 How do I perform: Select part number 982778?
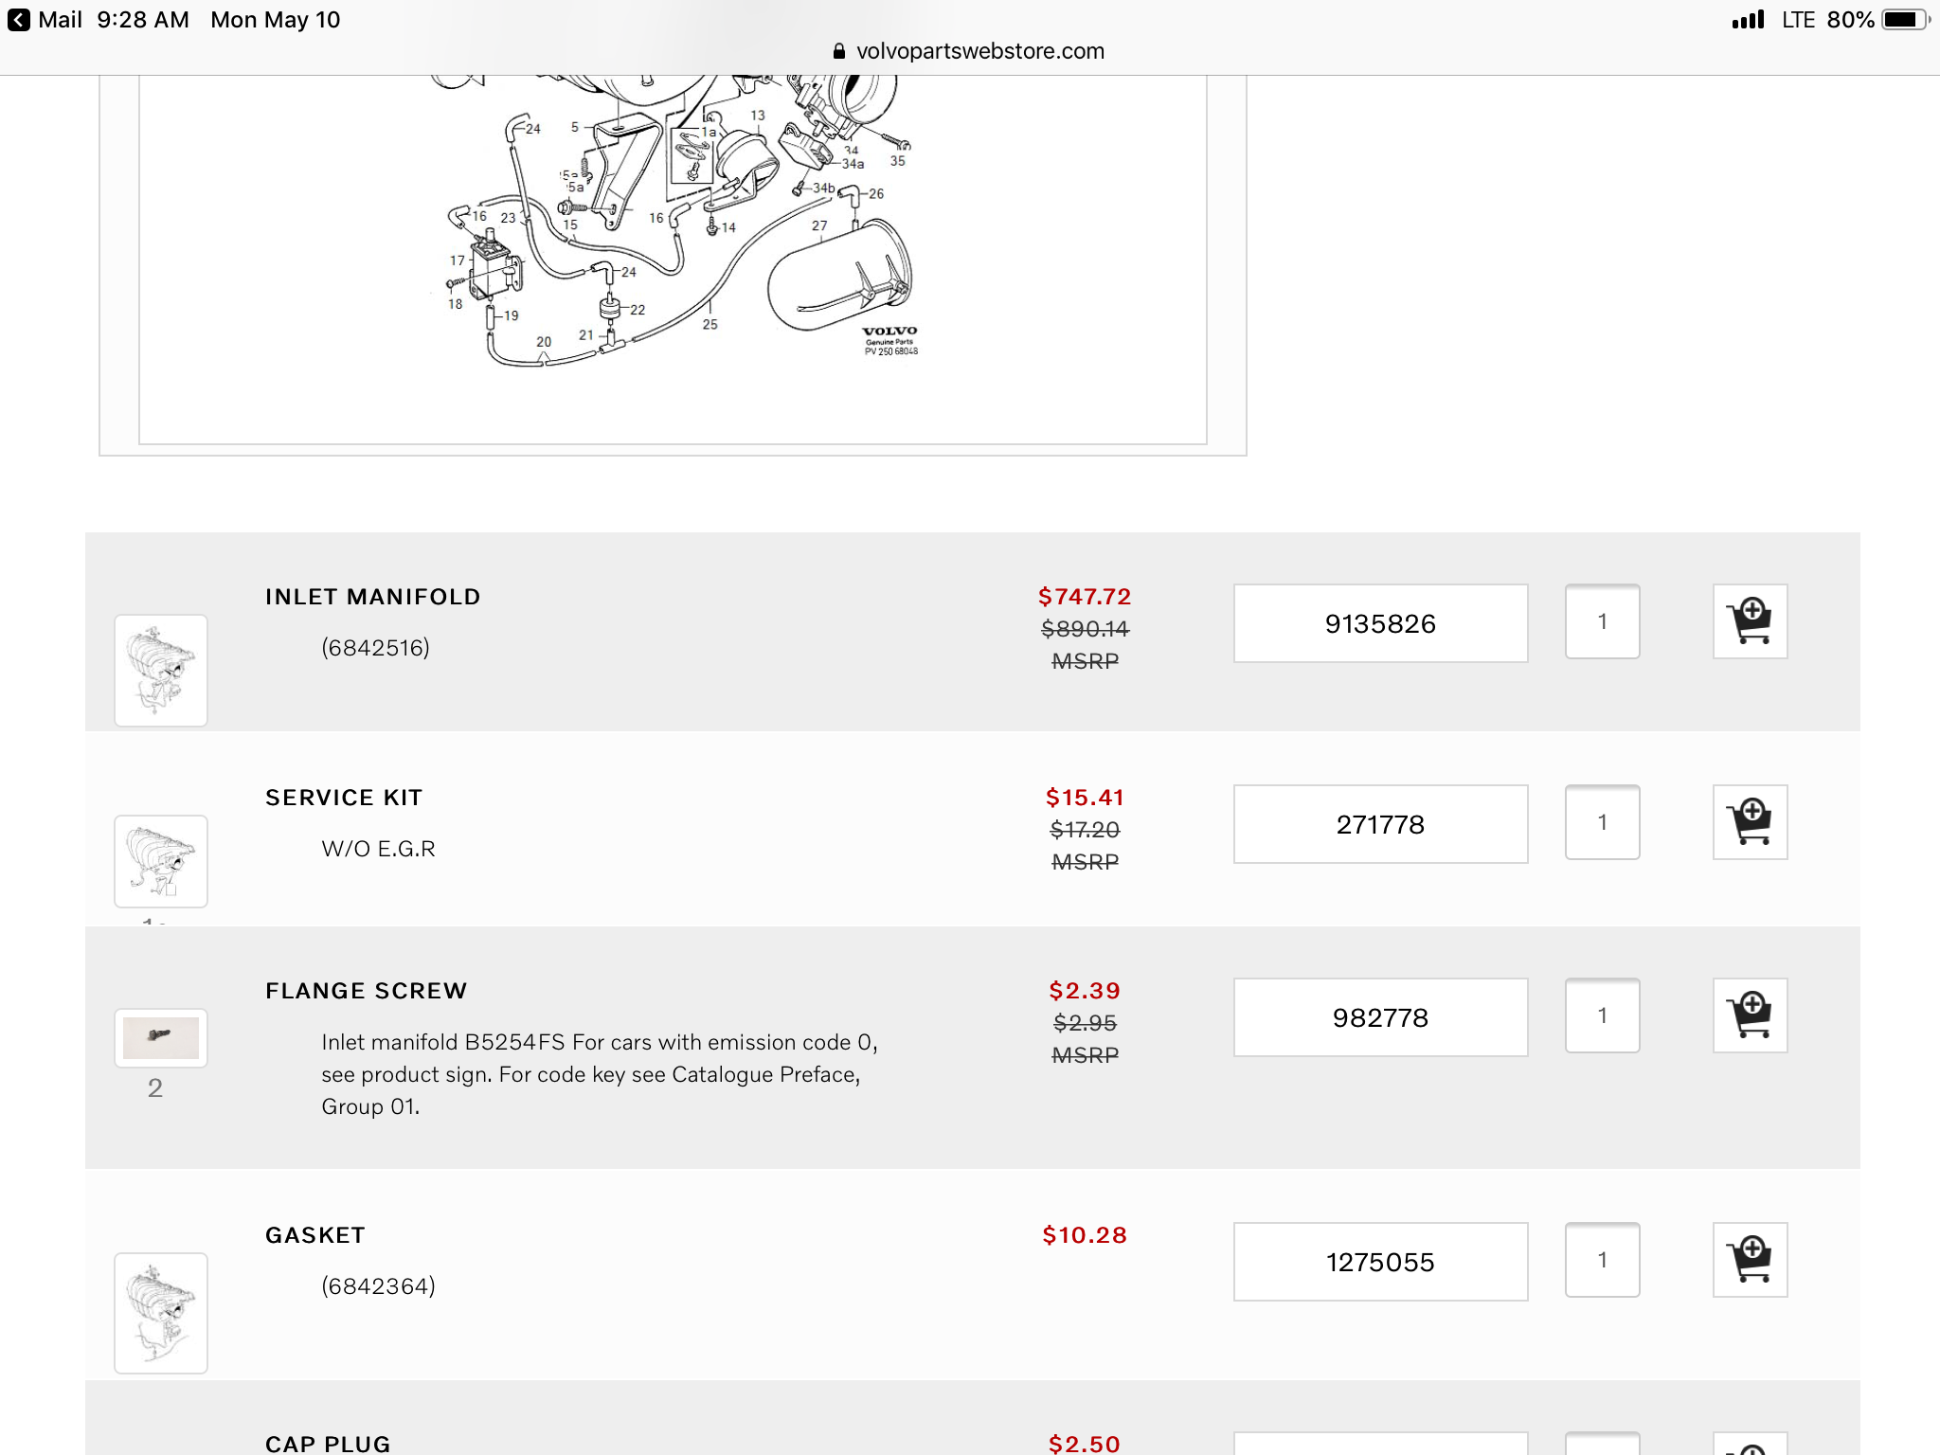[1380, 1017]
